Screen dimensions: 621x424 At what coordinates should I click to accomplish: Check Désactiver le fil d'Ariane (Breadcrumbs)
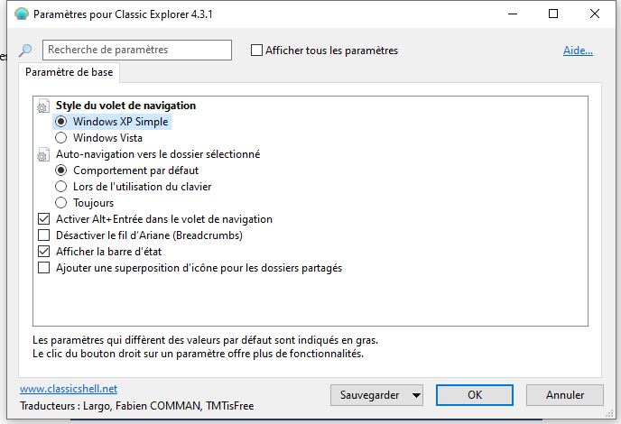[x=43, y=235]
